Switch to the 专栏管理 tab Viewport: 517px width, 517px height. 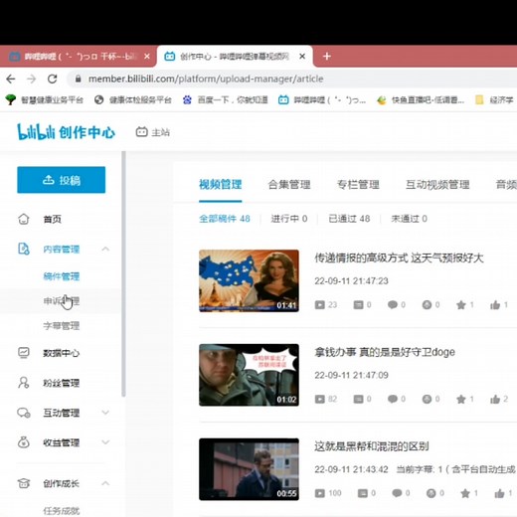(358, 184)
